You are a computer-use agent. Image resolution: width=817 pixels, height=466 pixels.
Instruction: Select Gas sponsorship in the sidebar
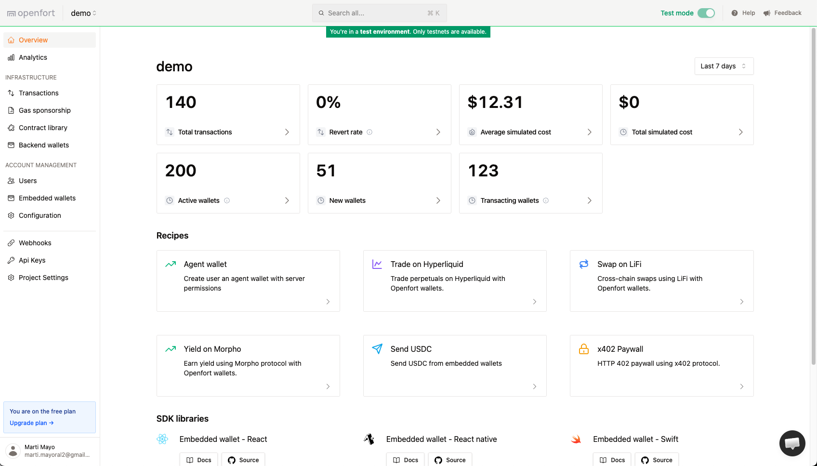(44, 110)
